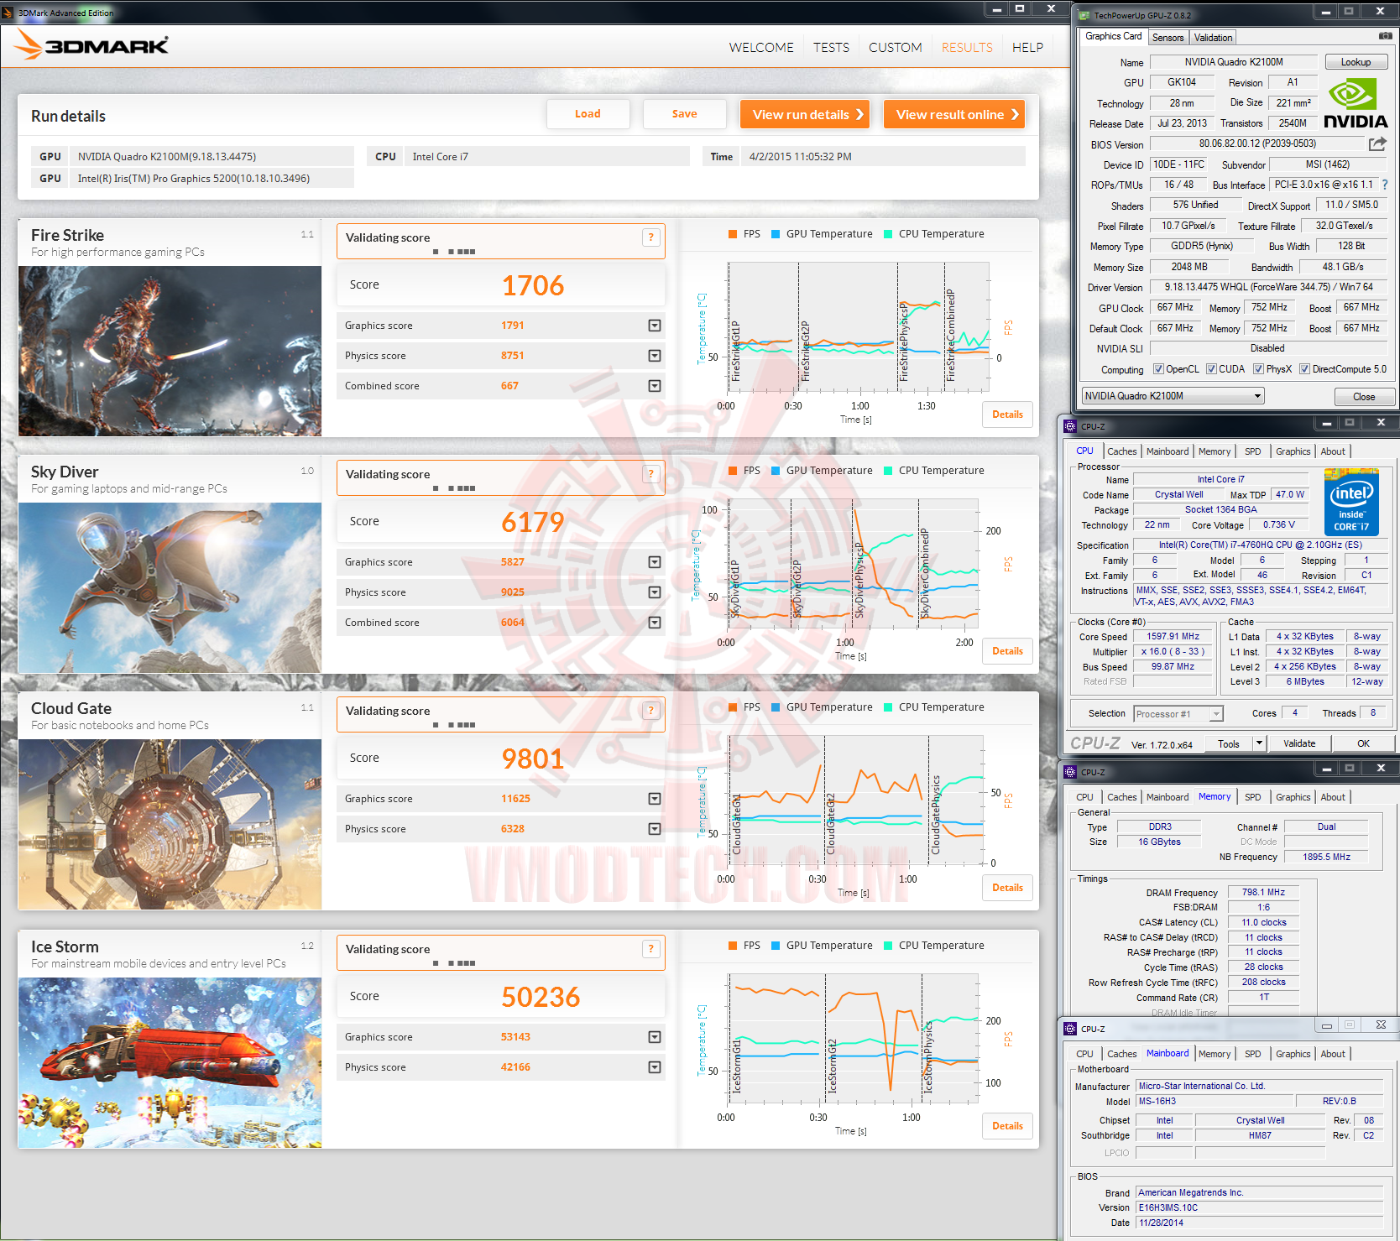This screenshot has width=1400, height=1241.
Task: Click the Ice Storm thumbnail image
Action: [170, 1062]
